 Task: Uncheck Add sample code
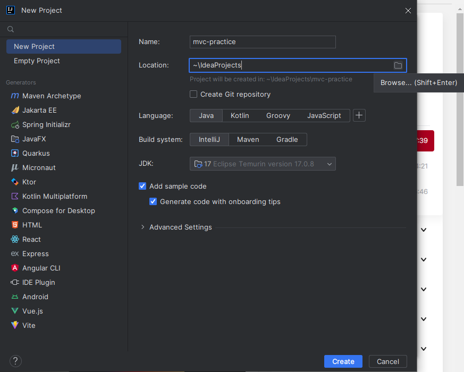[142, 186]
